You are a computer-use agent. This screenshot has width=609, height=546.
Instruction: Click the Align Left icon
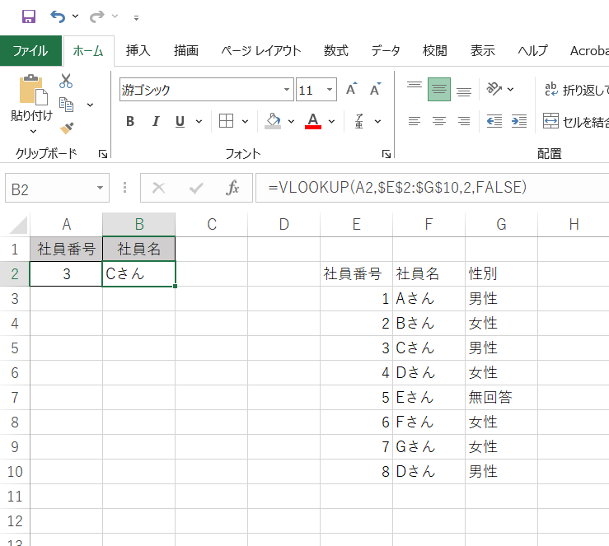415,122
